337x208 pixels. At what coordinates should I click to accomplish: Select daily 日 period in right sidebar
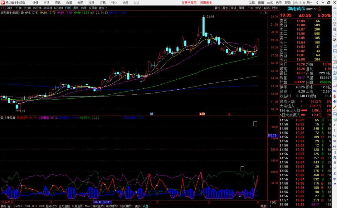[335, 152]
